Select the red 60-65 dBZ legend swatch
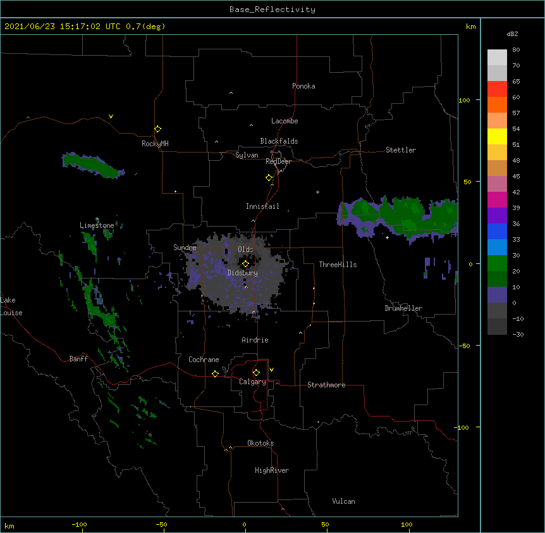The width and height of the screenshot is (545, 533). 497,89
